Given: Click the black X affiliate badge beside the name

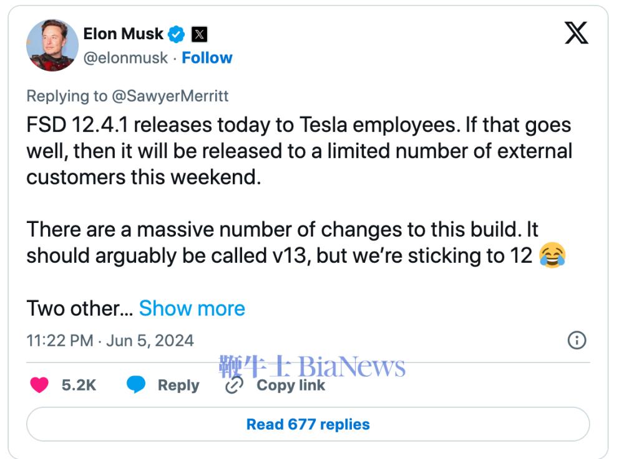Looking at the screenshot, I should 199,34.
